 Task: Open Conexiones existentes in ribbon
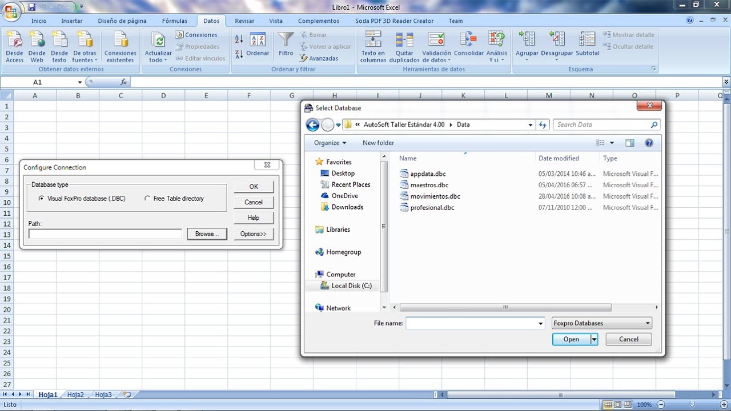pyautogui.click(x=121, y=47)
